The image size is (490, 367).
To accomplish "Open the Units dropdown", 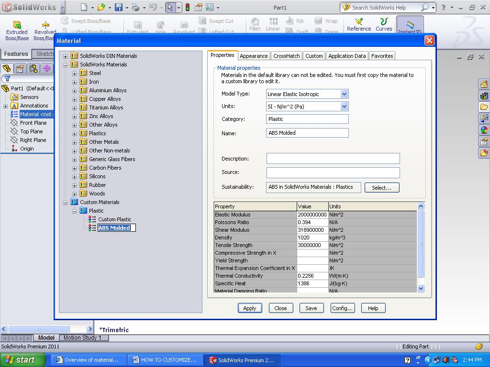I will coord(344,107).
